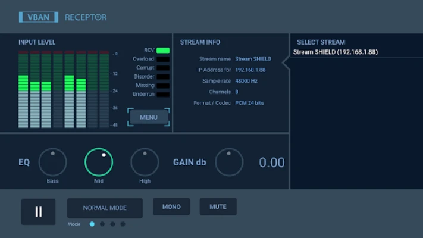
Task: Select the second Mode dot
Action: pyautogui.click(x=102, y=224)
